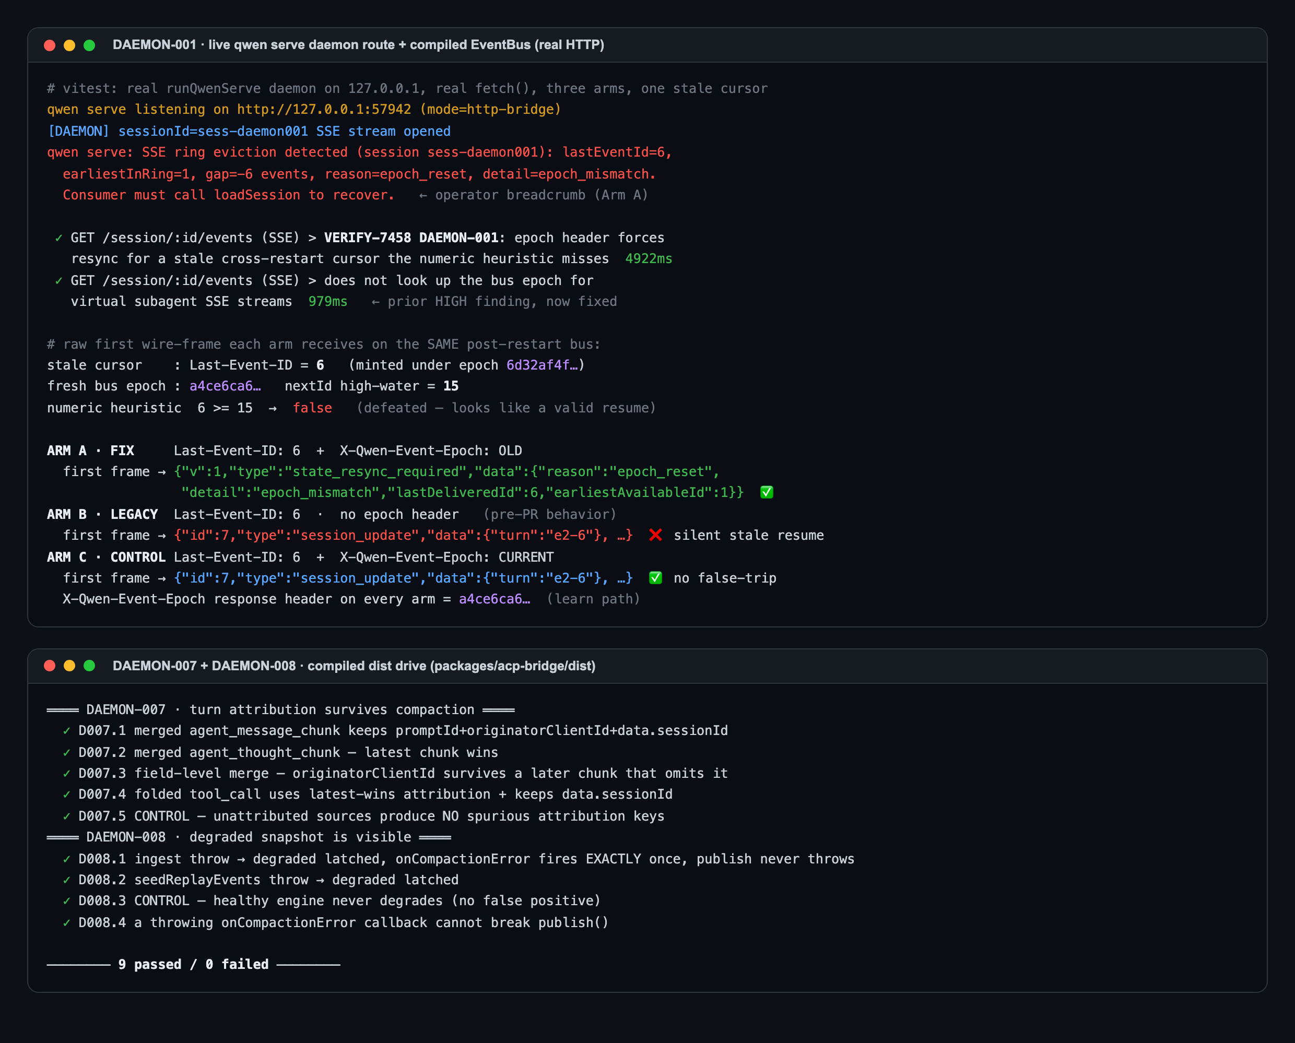Click the 'ARM C · CONTROL' label
Image resolution: width=1295 pixels, height=1043 pixels.
pos(107,557)
